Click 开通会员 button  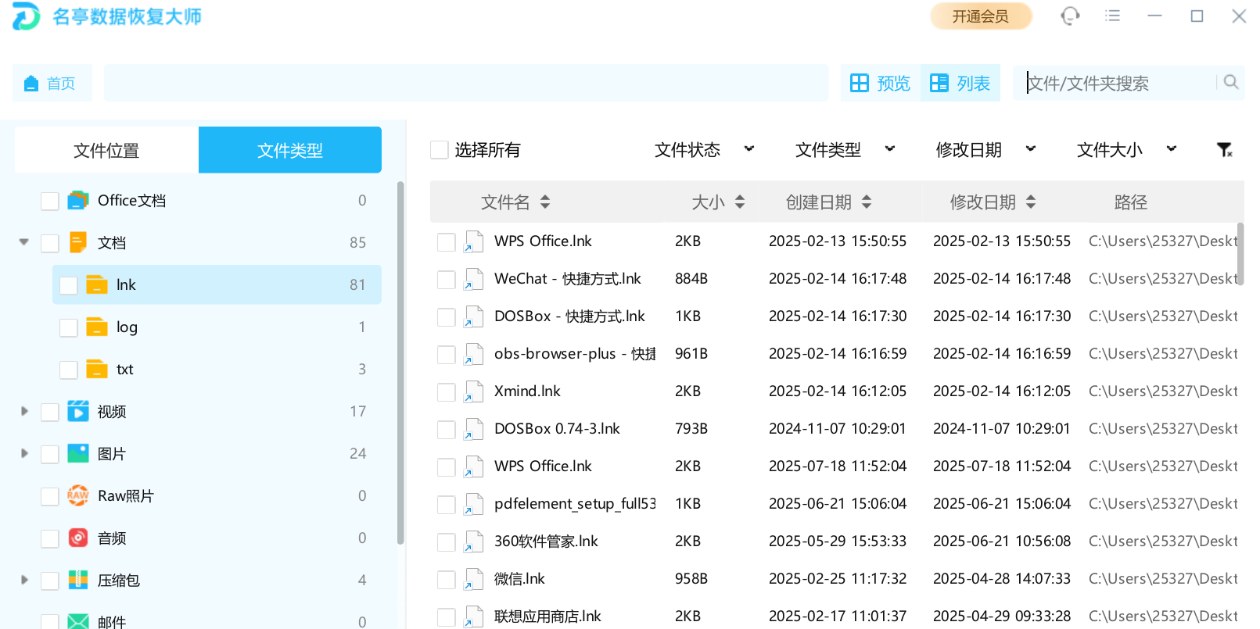click(x=981, y=16)
